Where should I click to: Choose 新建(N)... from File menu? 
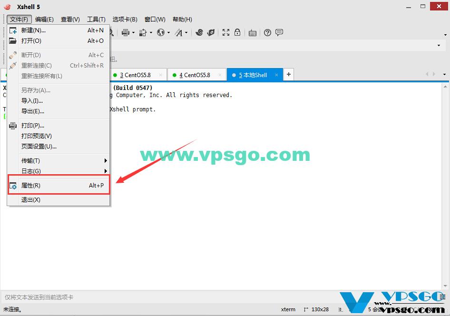pyautogui.click(x=59, y=30)
